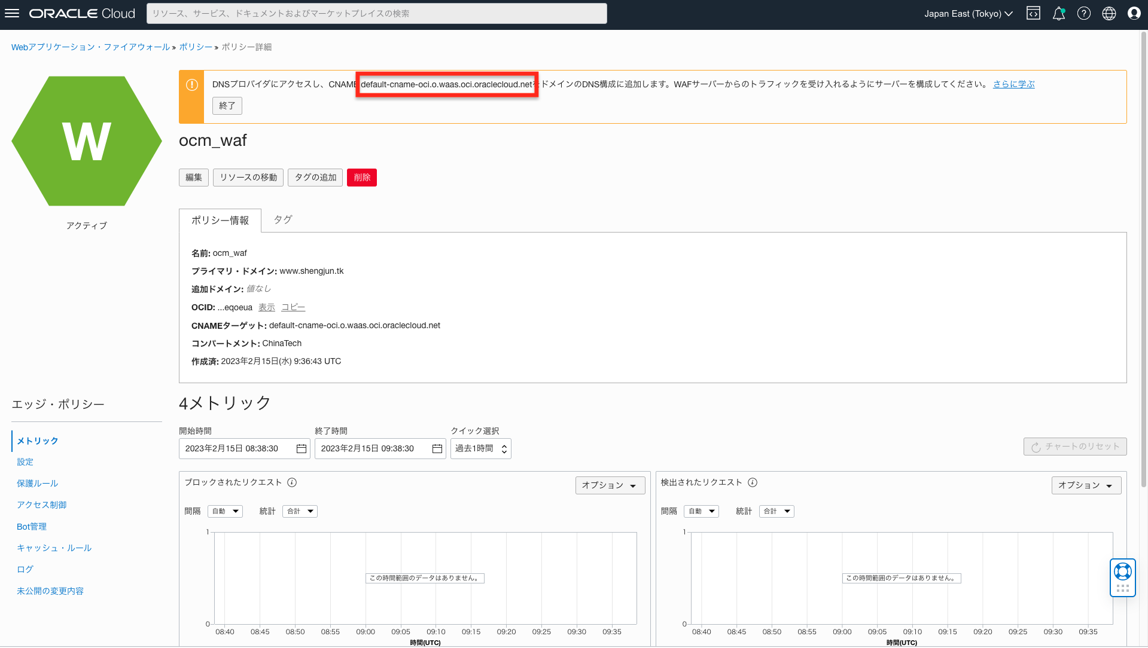The height and width of the screenshot is (648, 1148).
Task: Click the 終了時間 date field
Action: coord(380,448)
